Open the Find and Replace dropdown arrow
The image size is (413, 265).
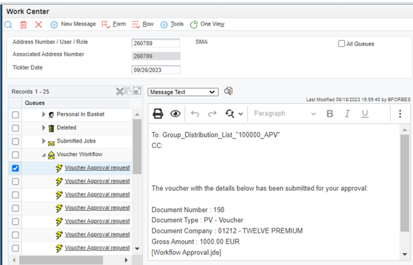click(240, 114)
